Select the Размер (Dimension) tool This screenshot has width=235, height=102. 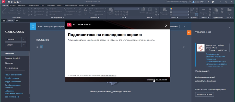click(91, 11)
